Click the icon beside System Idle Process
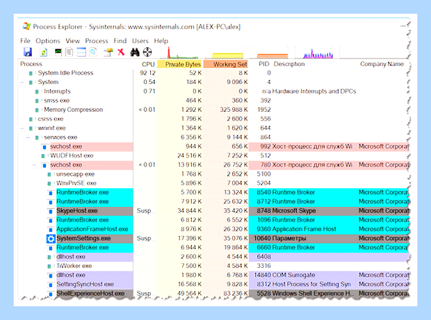Screen dimensions: 431x320 [31, 74]
